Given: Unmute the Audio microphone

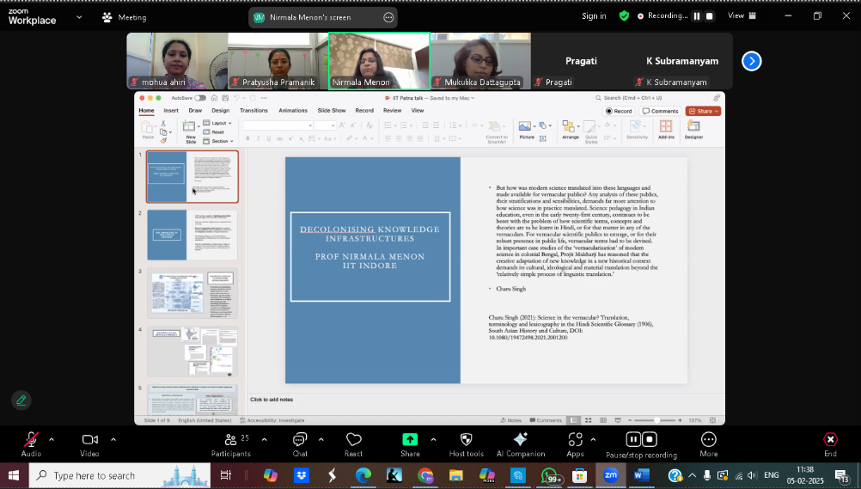Looking at the screenshot, I should tap(31, 439).
